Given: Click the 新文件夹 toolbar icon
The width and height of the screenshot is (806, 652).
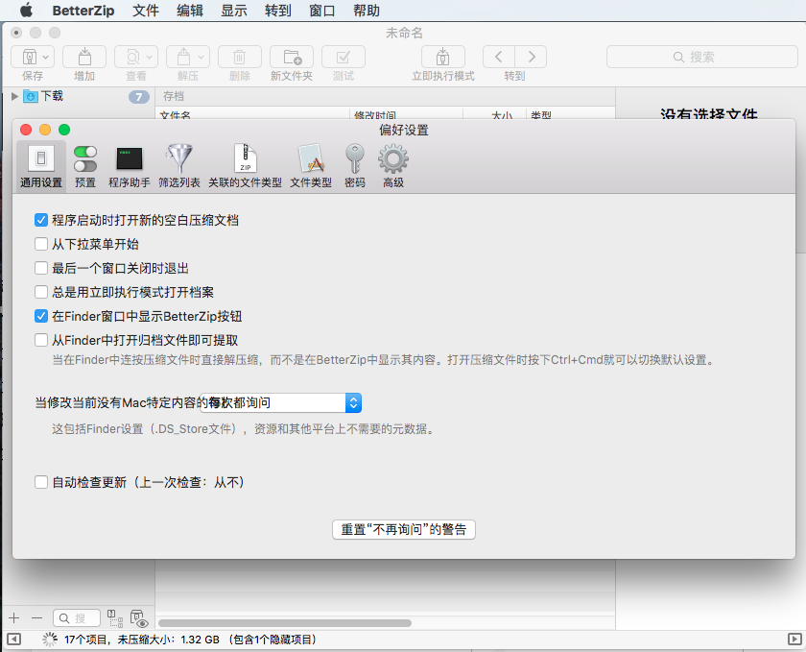Looking at the screenshot, I should [291, 57].
